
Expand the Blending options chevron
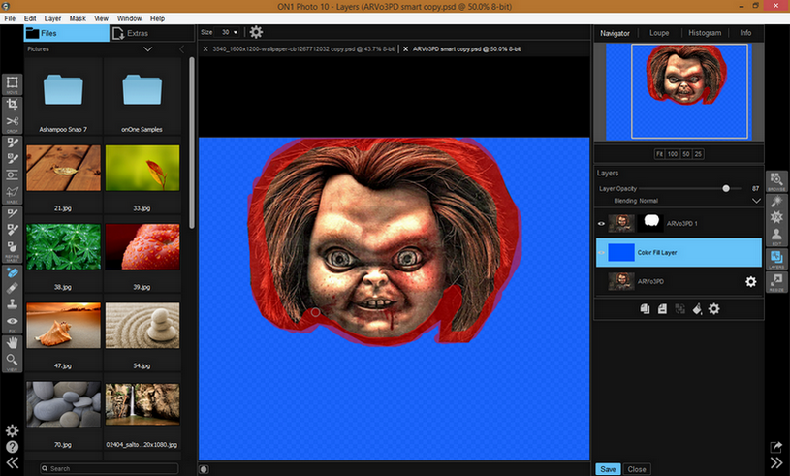(756, 201)
